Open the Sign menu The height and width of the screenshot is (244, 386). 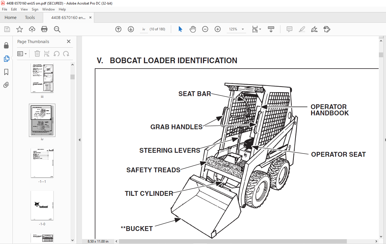tap(35, 9)
